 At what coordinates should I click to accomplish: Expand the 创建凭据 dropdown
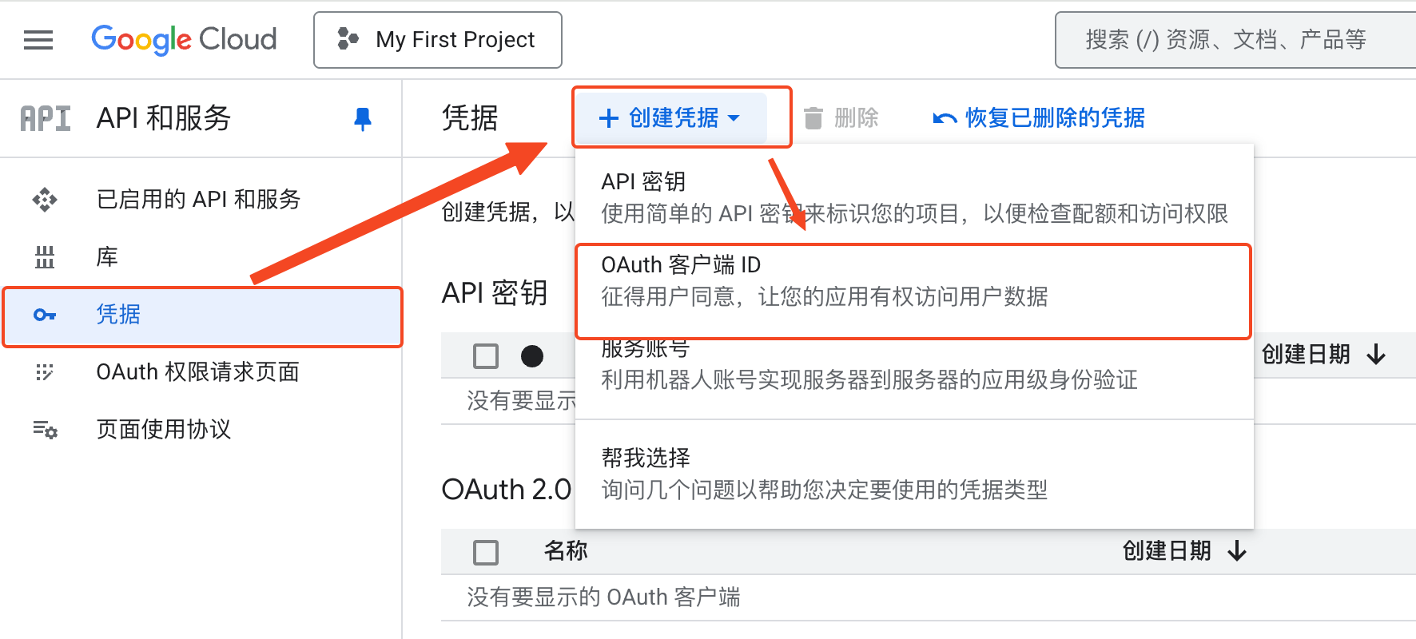[670, 118]
